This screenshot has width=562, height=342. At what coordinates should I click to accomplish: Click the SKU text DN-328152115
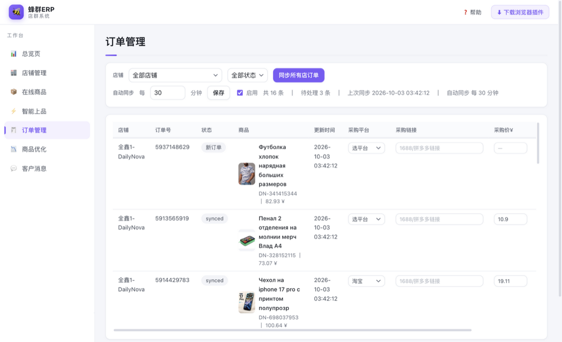277,255
